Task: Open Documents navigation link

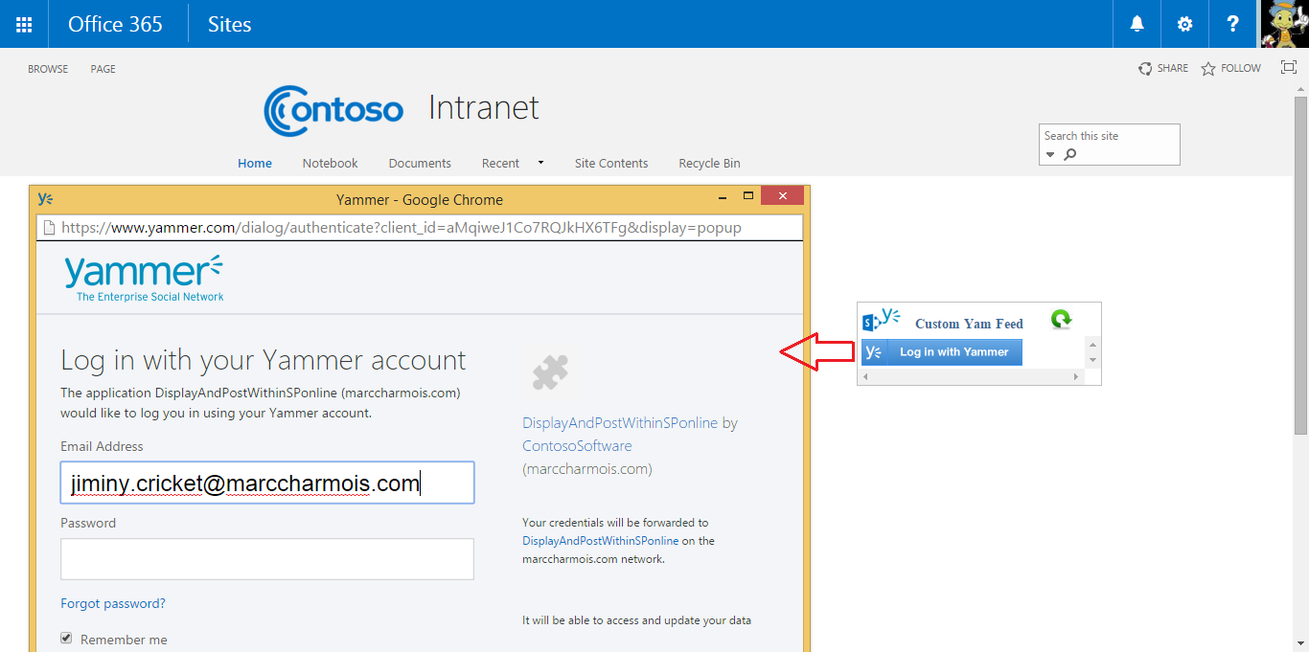Action: click(x=420, y=163)
